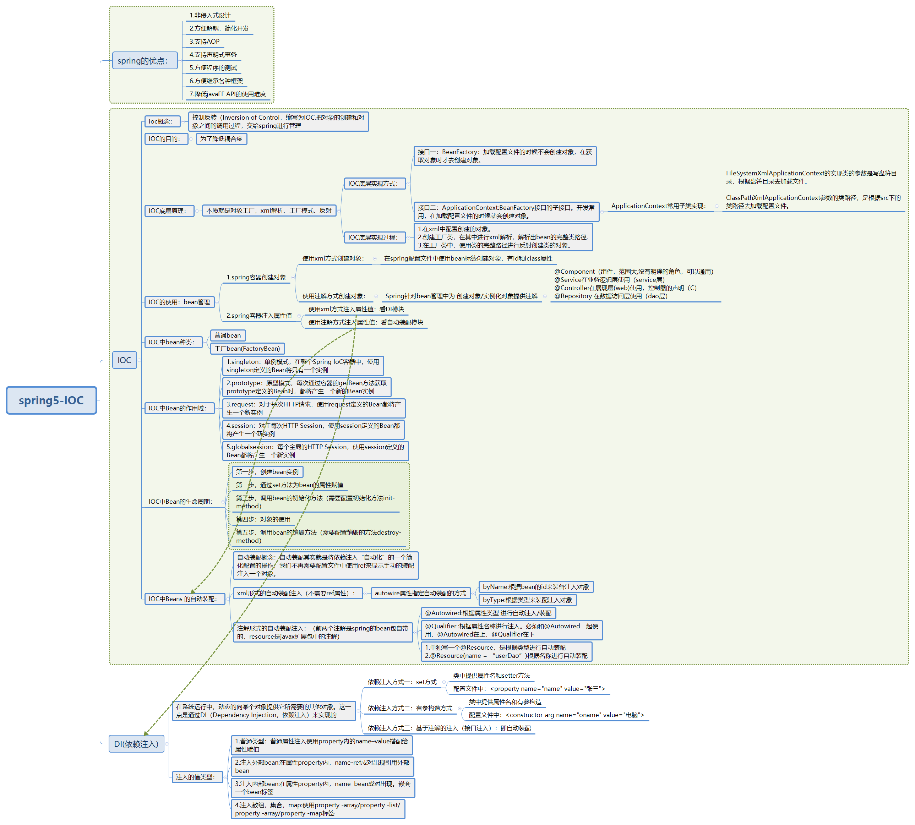Collapse the toggle beside IOC中Bean的作用域
This screenshot has width=915, height=825.
coord(217,409)
